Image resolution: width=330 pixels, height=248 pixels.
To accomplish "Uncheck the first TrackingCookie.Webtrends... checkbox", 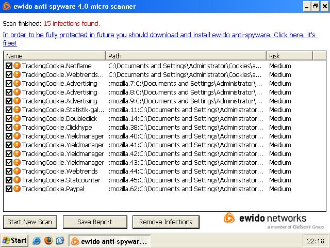I will coord(9,74).
